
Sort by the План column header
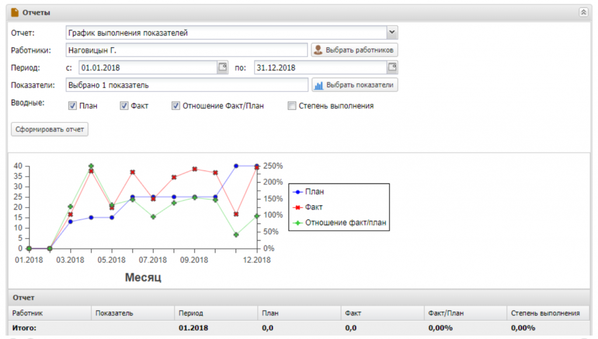pyautogui.click(x=299, y=313)
